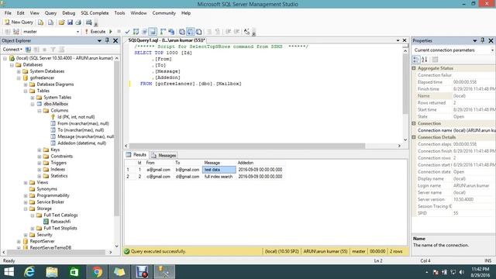Image resolution: width=496 pixels, height=279 pixels.
Task: Click the query editor horizontal scrollbar
Action: coord(246,146)
